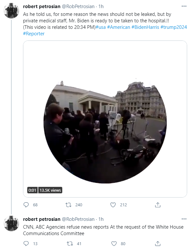Open more options menu on second tweet
The width and height of the screenshot is (192, 250).
[184, 219]
